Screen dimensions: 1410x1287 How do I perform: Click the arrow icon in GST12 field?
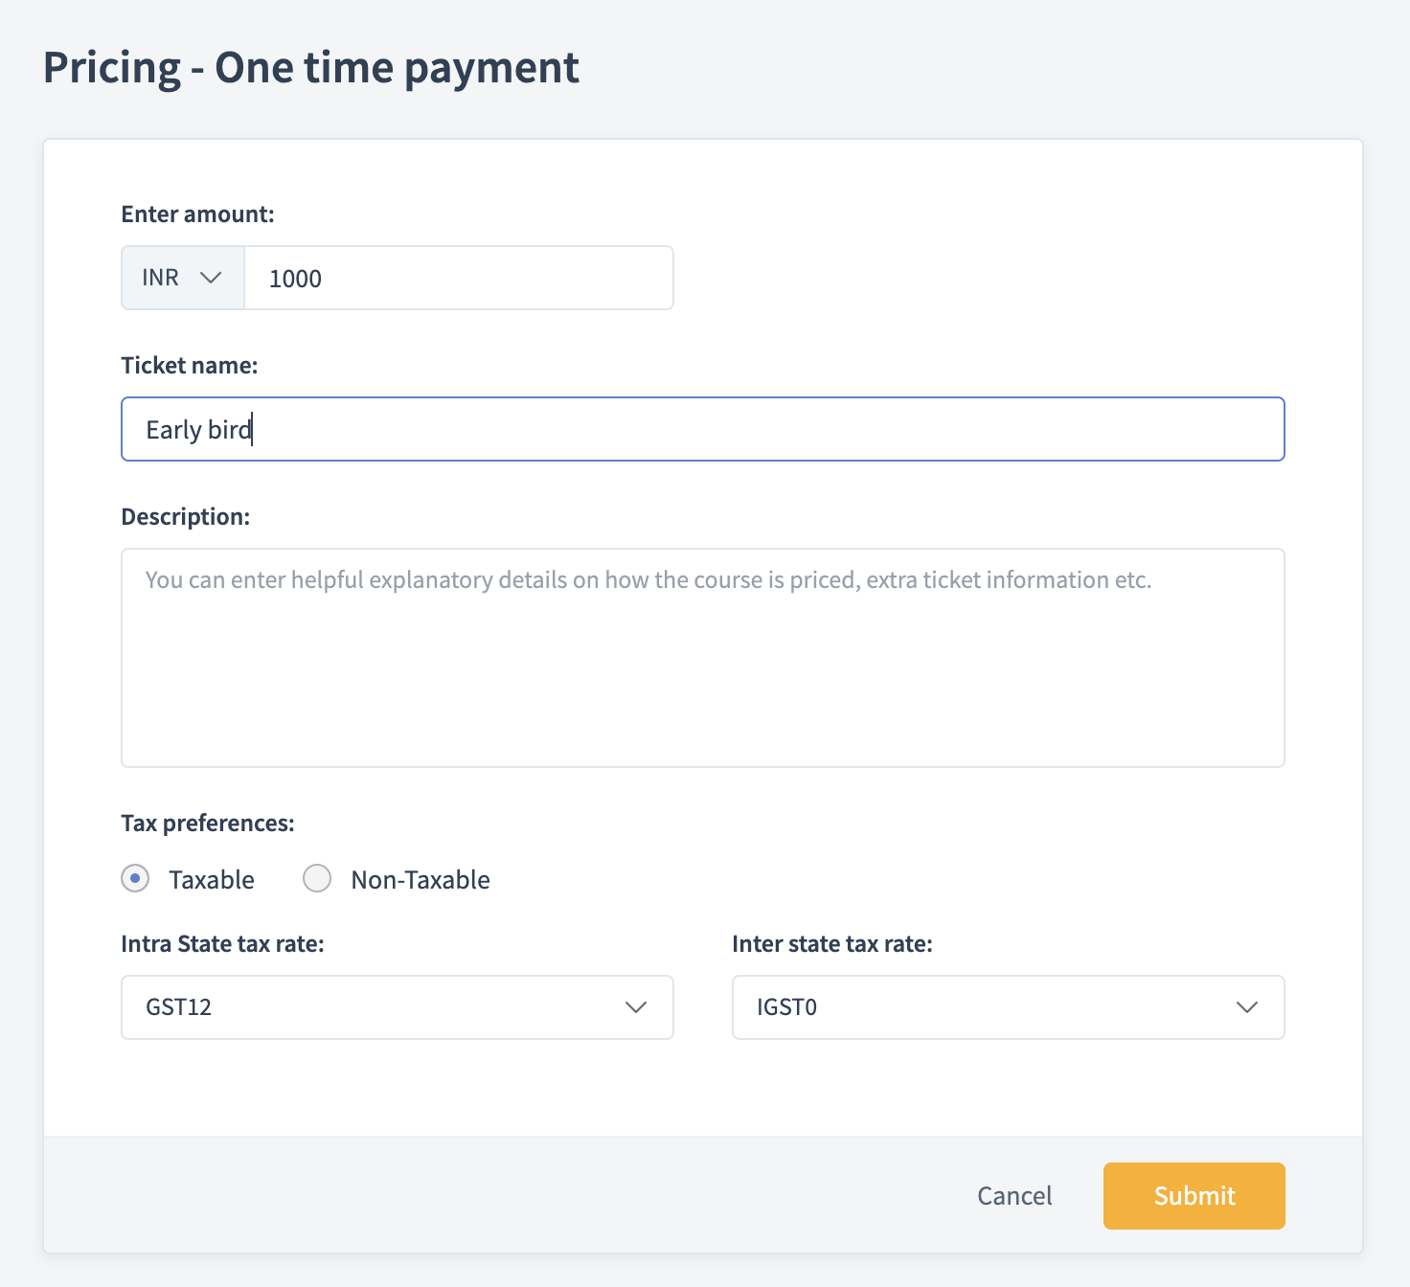(636, 1007)
